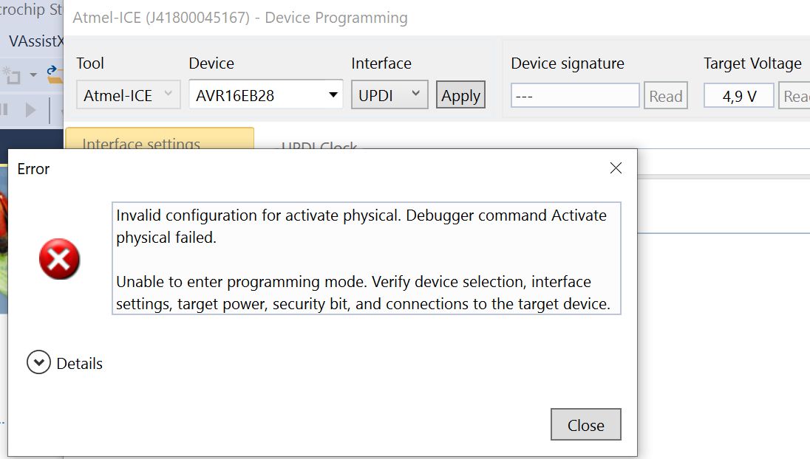Select the Interface settings tab
Screen dimensions: 810x459
(x=160, y=139)
